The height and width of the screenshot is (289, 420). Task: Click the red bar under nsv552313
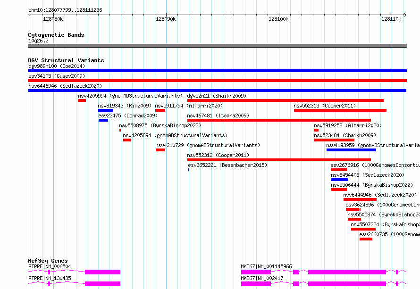coord(340,110)
